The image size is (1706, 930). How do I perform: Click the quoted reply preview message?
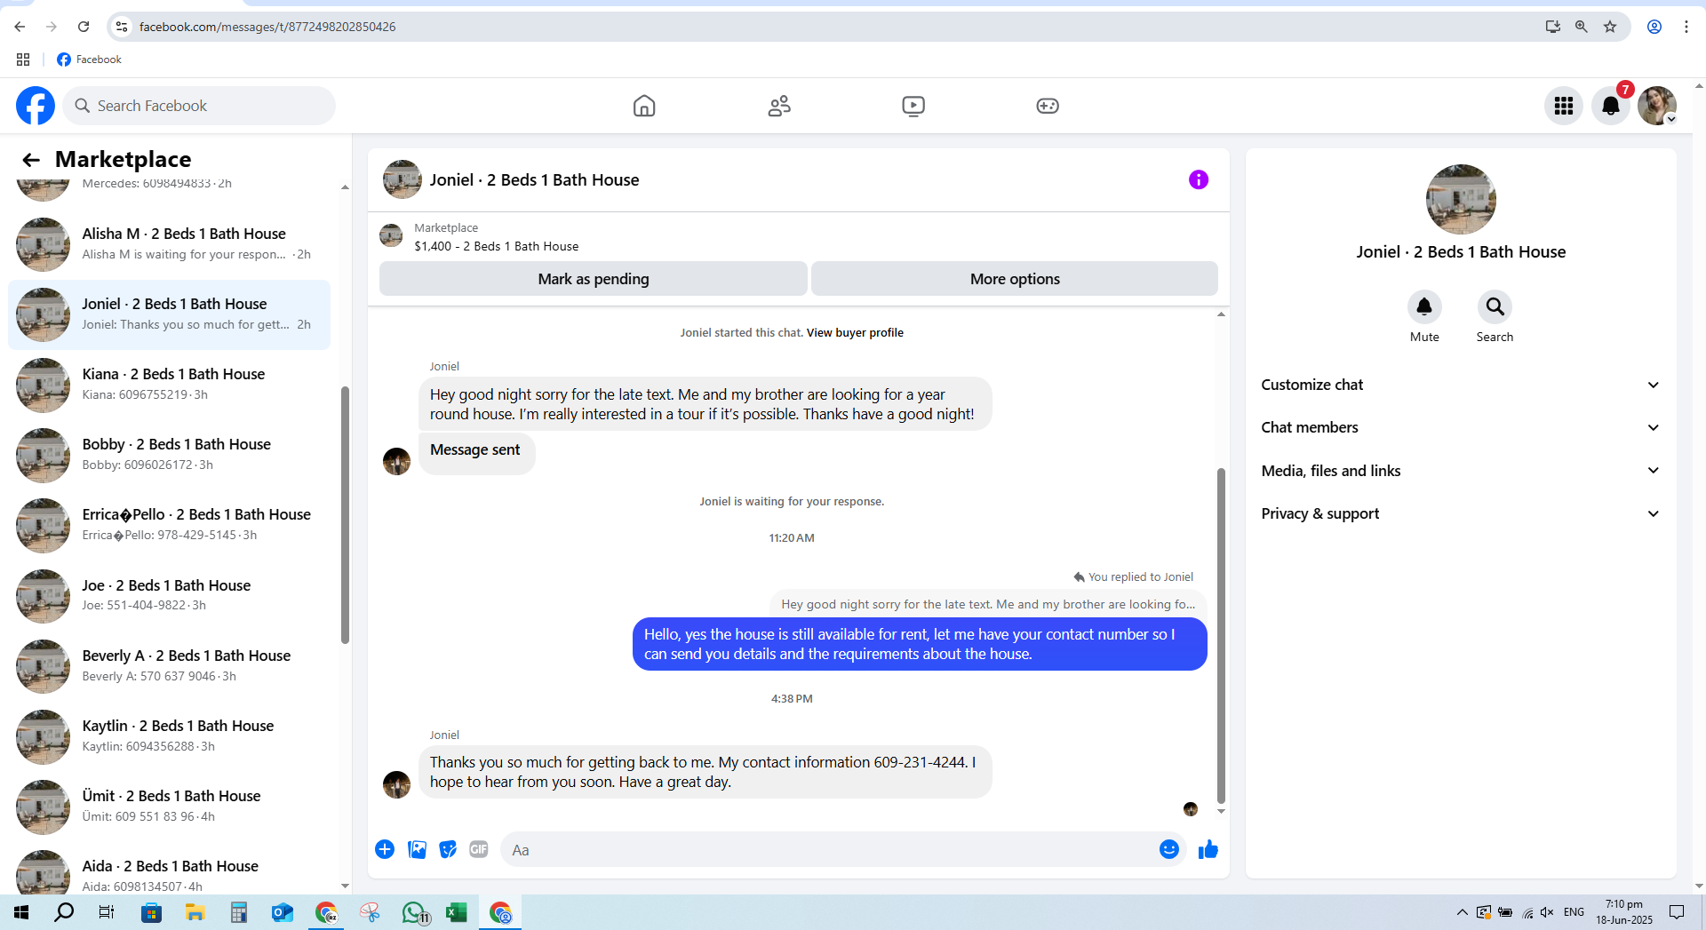click(988, 604)
